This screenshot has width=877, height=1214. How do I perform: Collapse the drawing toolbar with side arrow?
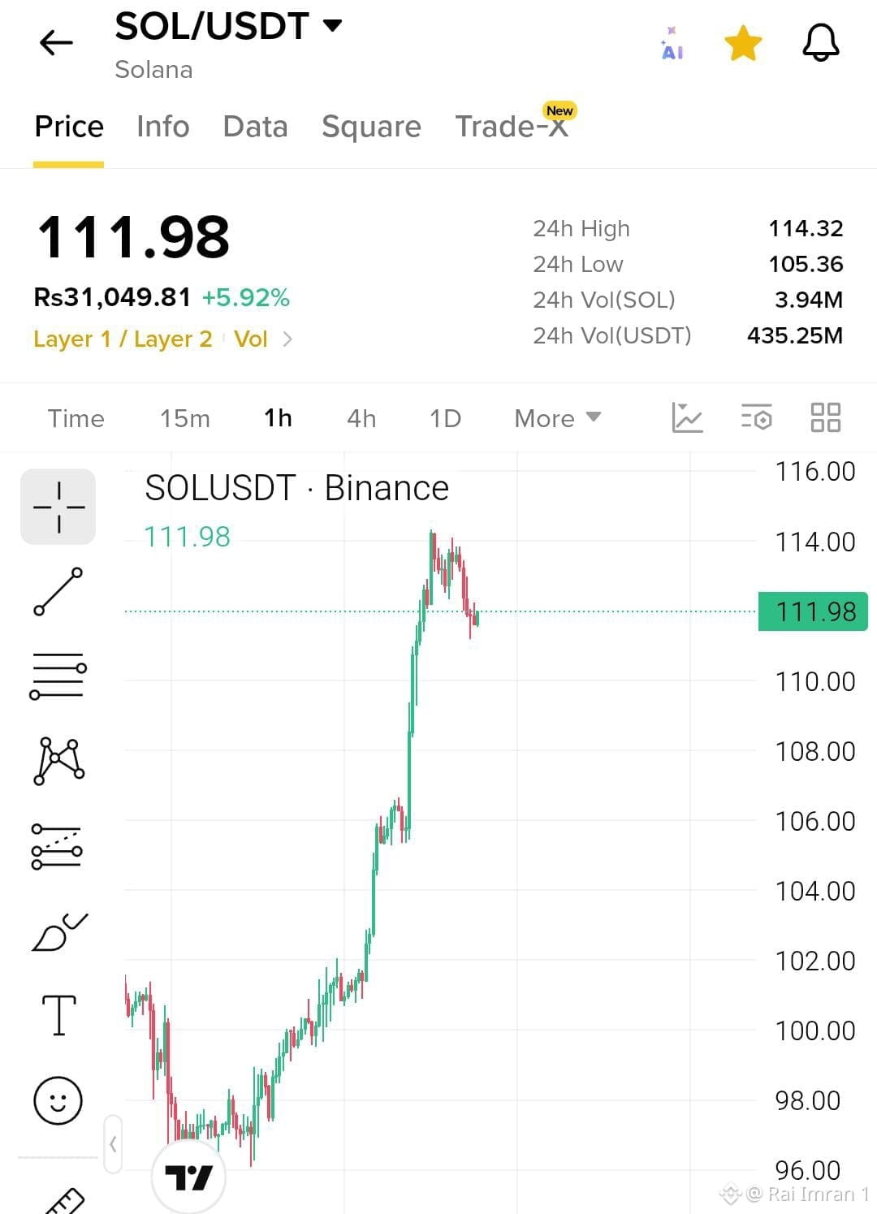click(x=114, y=1144)
